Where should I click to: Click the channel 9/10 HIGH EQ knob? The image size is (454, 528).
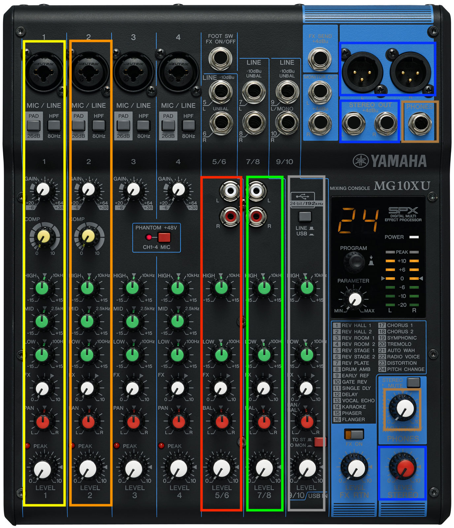(307, 288)
